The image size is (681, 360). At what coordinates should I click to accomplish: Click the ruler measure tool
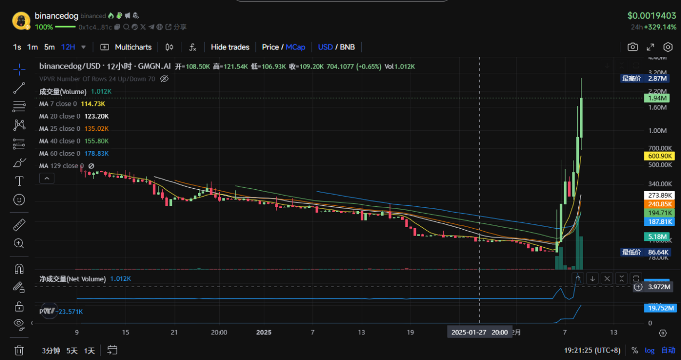(19, 225)
